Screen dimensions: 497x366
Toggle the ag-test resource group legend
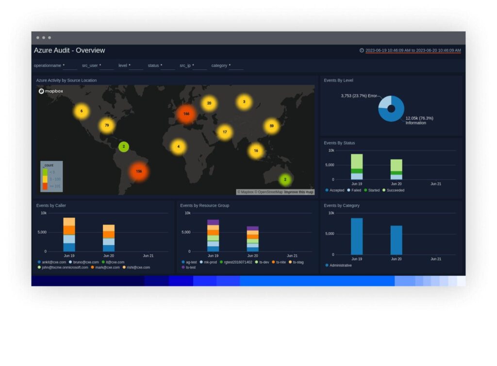[x=189, y=263]
